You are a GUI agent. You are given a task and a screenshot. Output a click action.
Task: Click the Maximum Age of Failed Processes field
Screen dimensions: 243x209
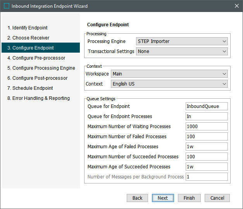(207, 147)
